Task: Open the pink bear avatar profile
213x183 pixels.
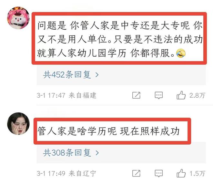Action: 18,18
